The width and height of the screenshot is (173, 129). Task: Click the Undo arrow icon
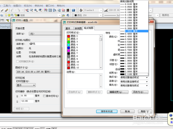coord(12,10)
